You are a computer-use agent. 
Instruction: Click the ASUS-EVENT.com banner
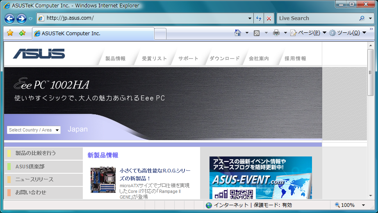pyautogui.click(x=261, y=178)
